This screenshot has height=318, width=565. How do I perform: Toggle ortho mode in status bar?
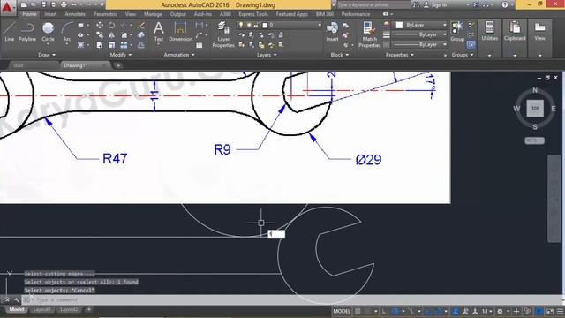point(385,311)
